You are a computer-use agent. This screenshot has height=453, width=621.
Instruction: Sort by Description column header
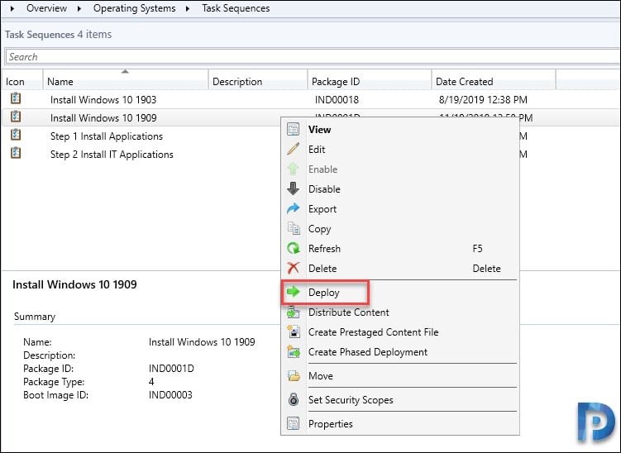click(x=258, y=82)
